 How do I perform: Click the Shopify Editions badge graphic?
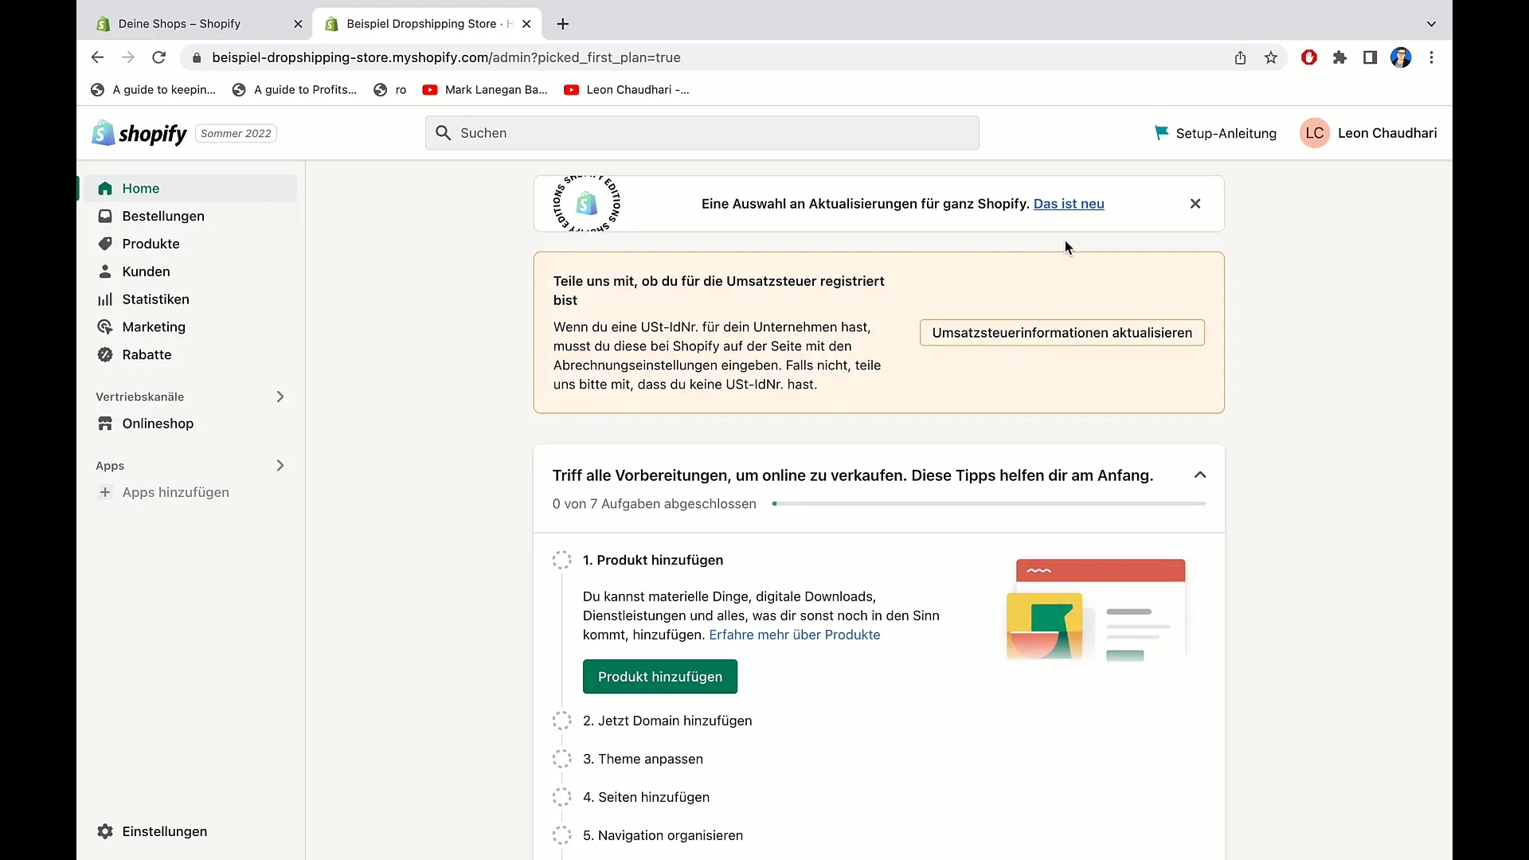(x=587, y=204)
